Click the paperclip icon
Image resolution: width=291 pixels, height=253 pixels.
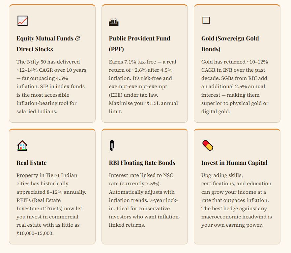[112, 145]
